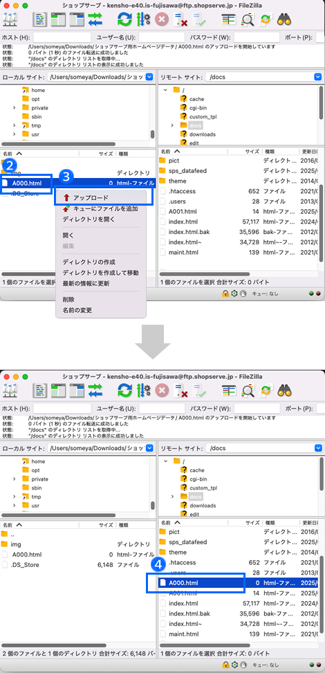This screenshot has width=325, height=673.
Task: Select 名前の変更 in the context menu
Action: point(77,310)
